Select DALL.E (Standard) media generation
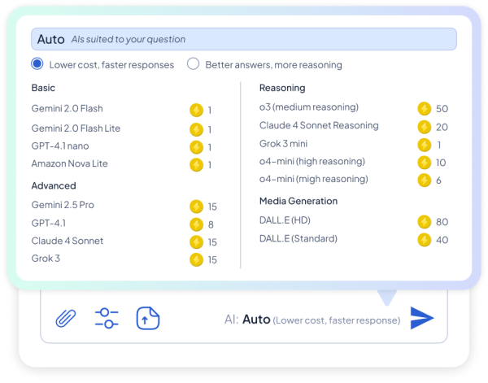Image resolution: width=488 pixels, height=383 pixels. click(x=298, y=238)
